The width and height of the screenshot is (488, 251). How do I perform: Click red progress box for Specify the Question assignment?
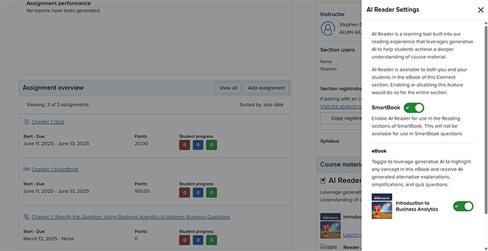coord(184,240)
